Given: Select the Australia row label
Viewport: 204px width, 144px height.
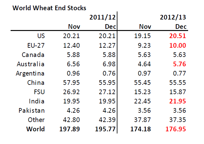Looking at the screenshot, I should (31, 64).
